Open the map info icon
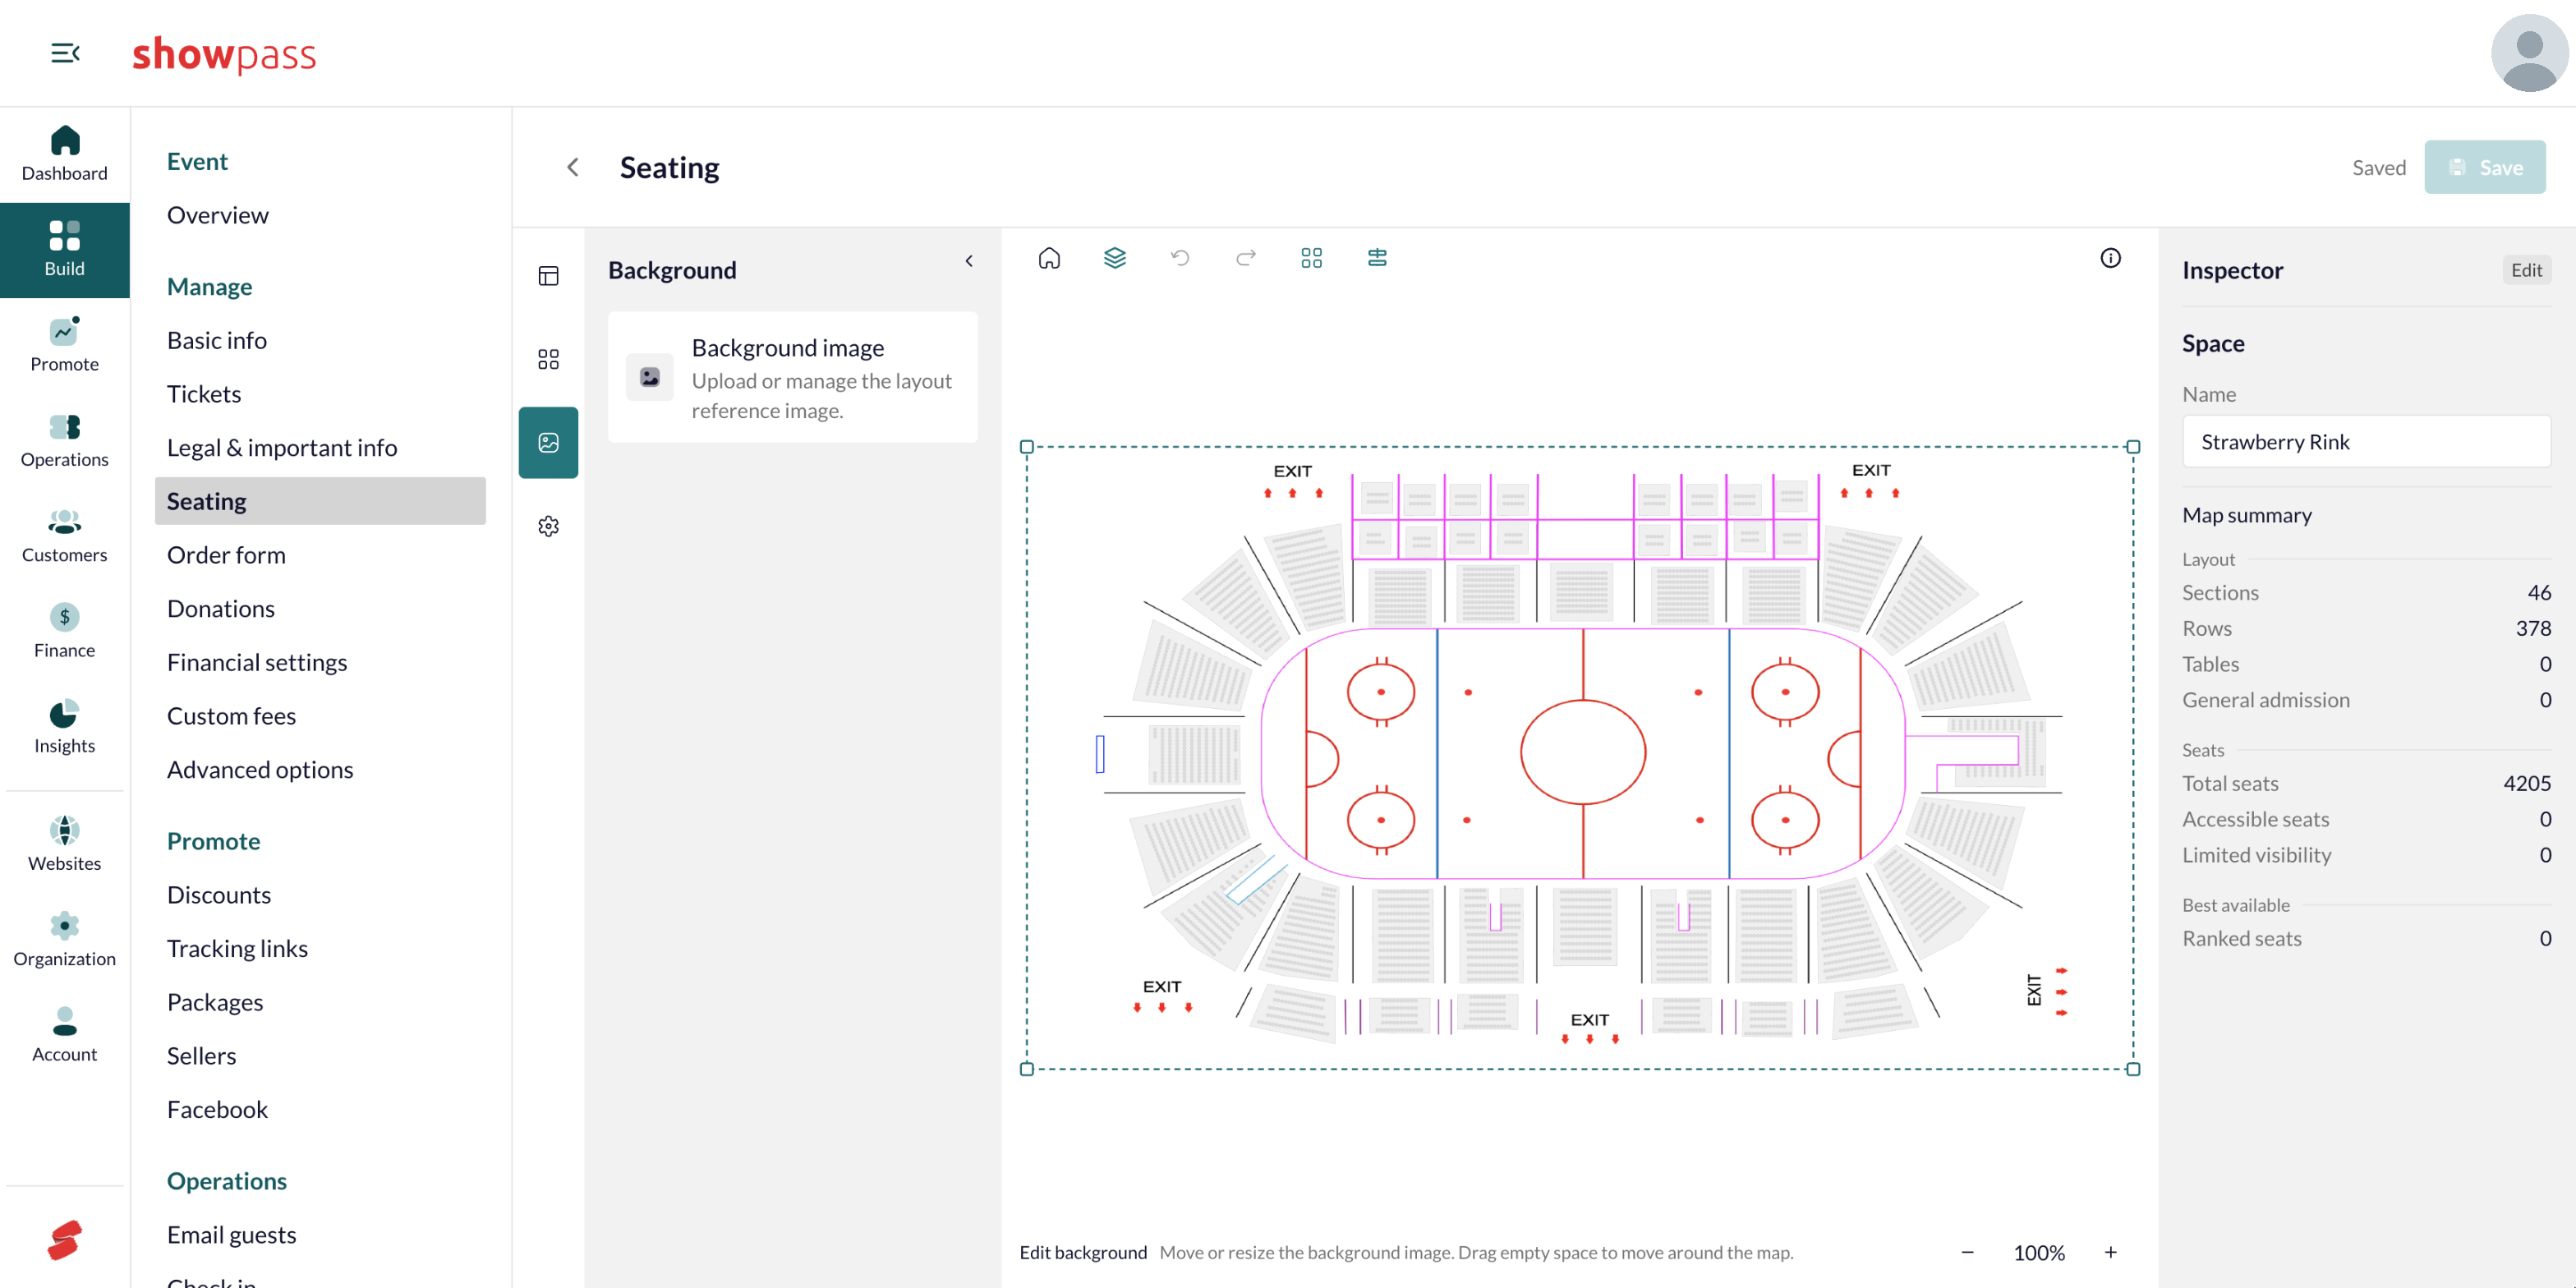The height and width of the screenshot is (1288, 2576). click(2110, 258)
